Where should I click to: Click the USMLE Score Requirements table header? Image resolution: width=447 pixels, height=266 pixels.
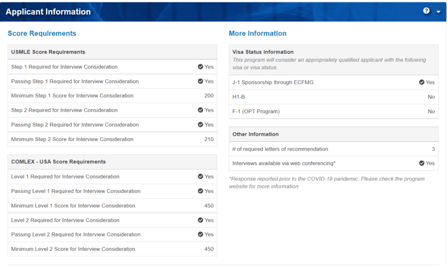pos(48,52)
